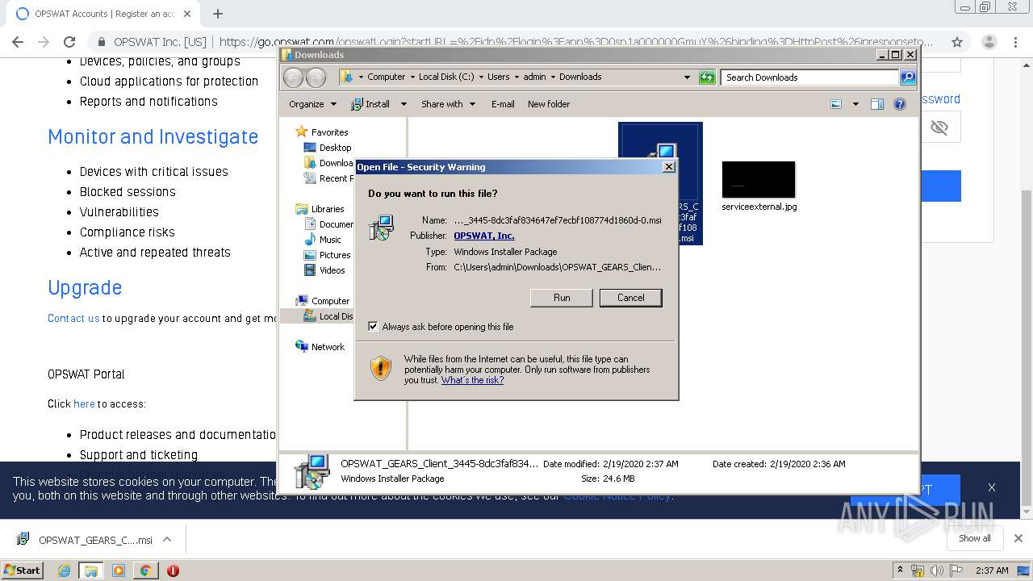The height and width of the screenshot is (581, 1033).
Task: Open the What's the risk link
Action: coord(472,380)
